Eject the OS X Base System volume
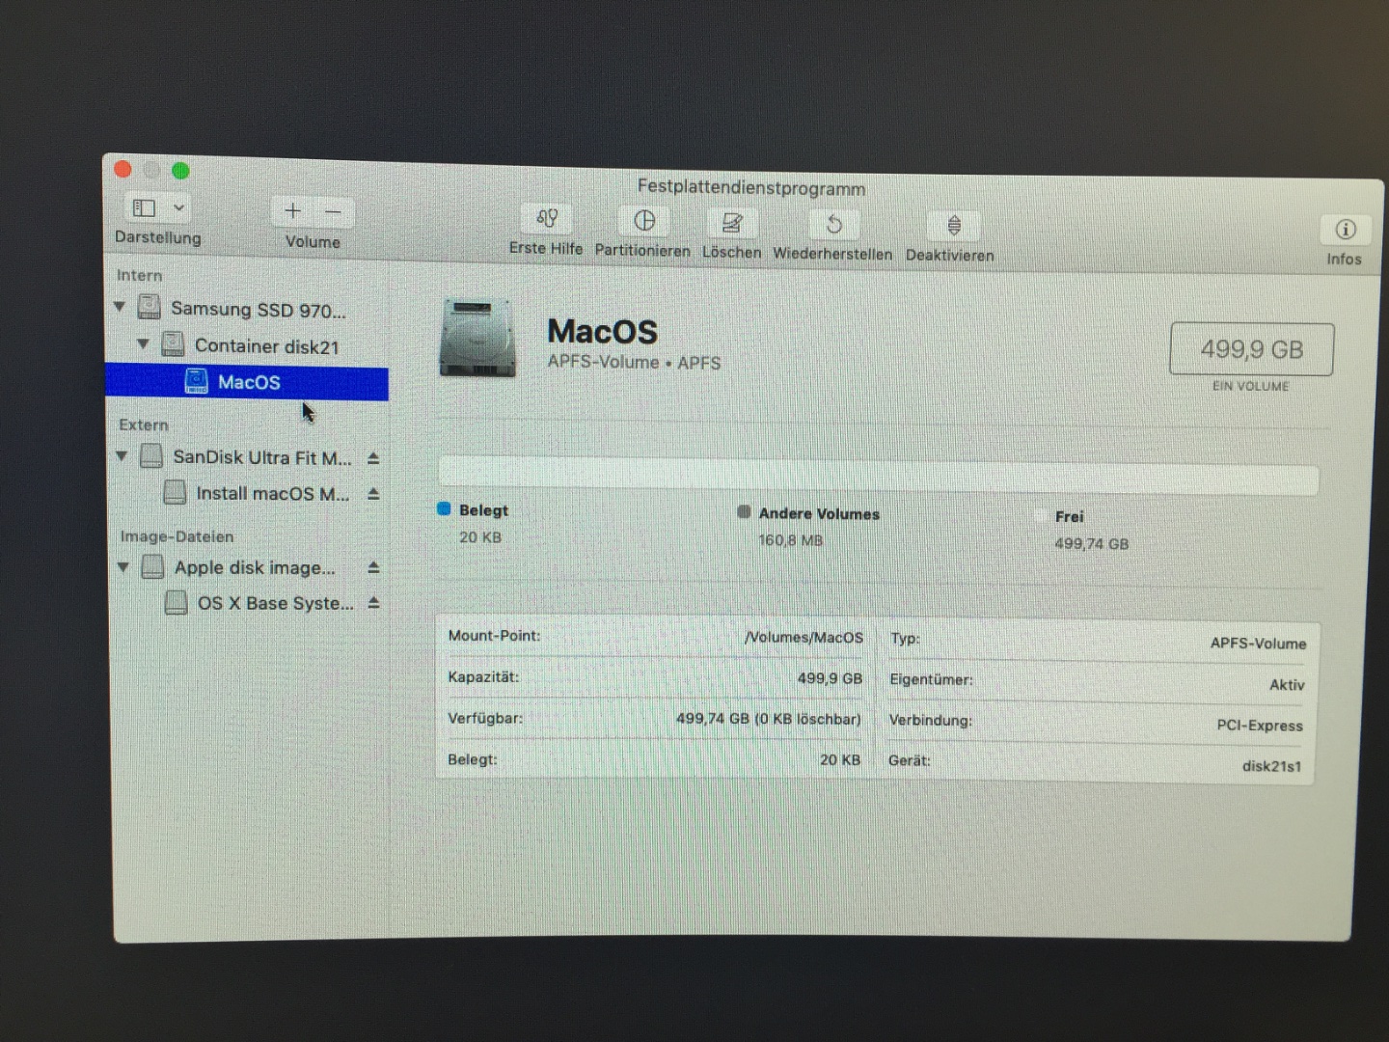This screenshot has height=1042, width=1389. pos(373,603)
